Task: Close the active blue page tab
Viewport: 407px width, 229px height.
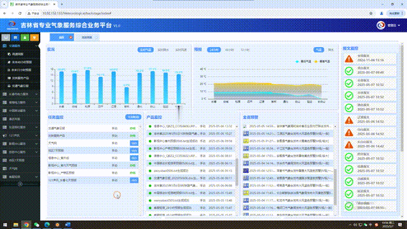Action: 71,38
